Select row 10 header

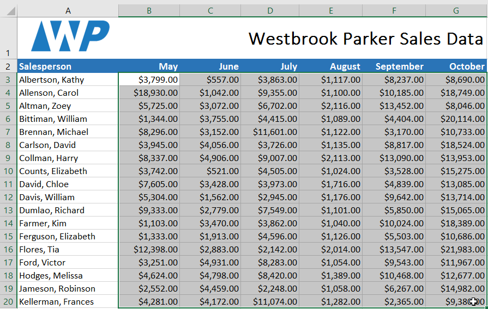[8, 171]
